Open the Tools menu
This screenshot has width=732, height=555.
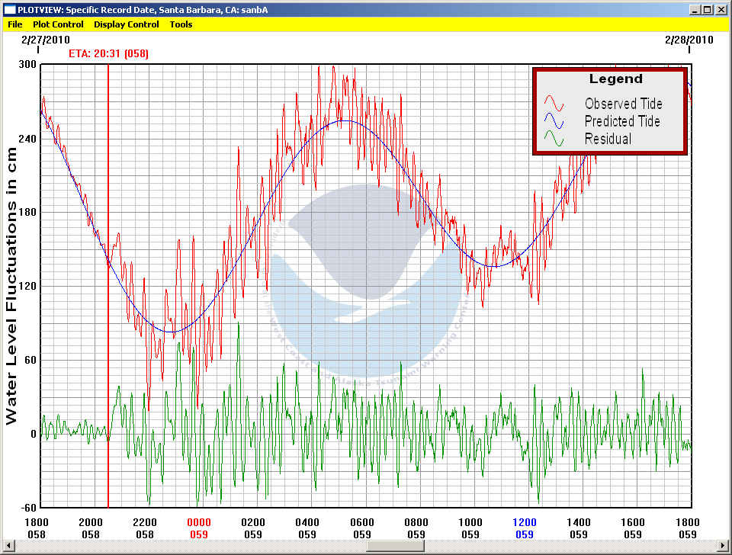click(x=181, y=24)
